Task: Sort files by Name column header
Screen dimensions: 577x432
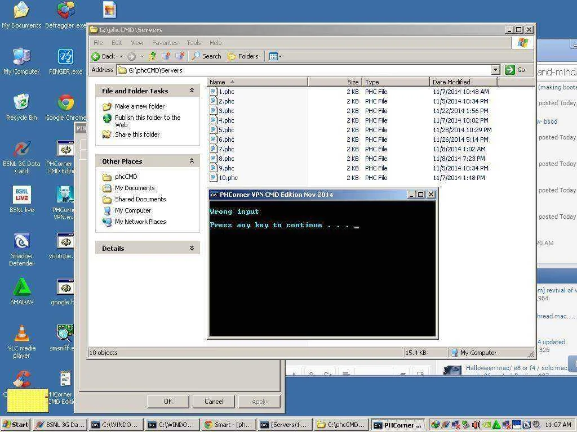Action: click(x=258, y=82)
